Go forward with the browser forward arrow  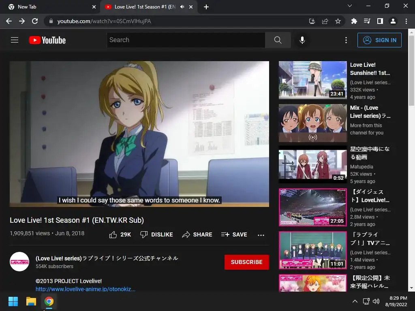(x=22, y=21)
